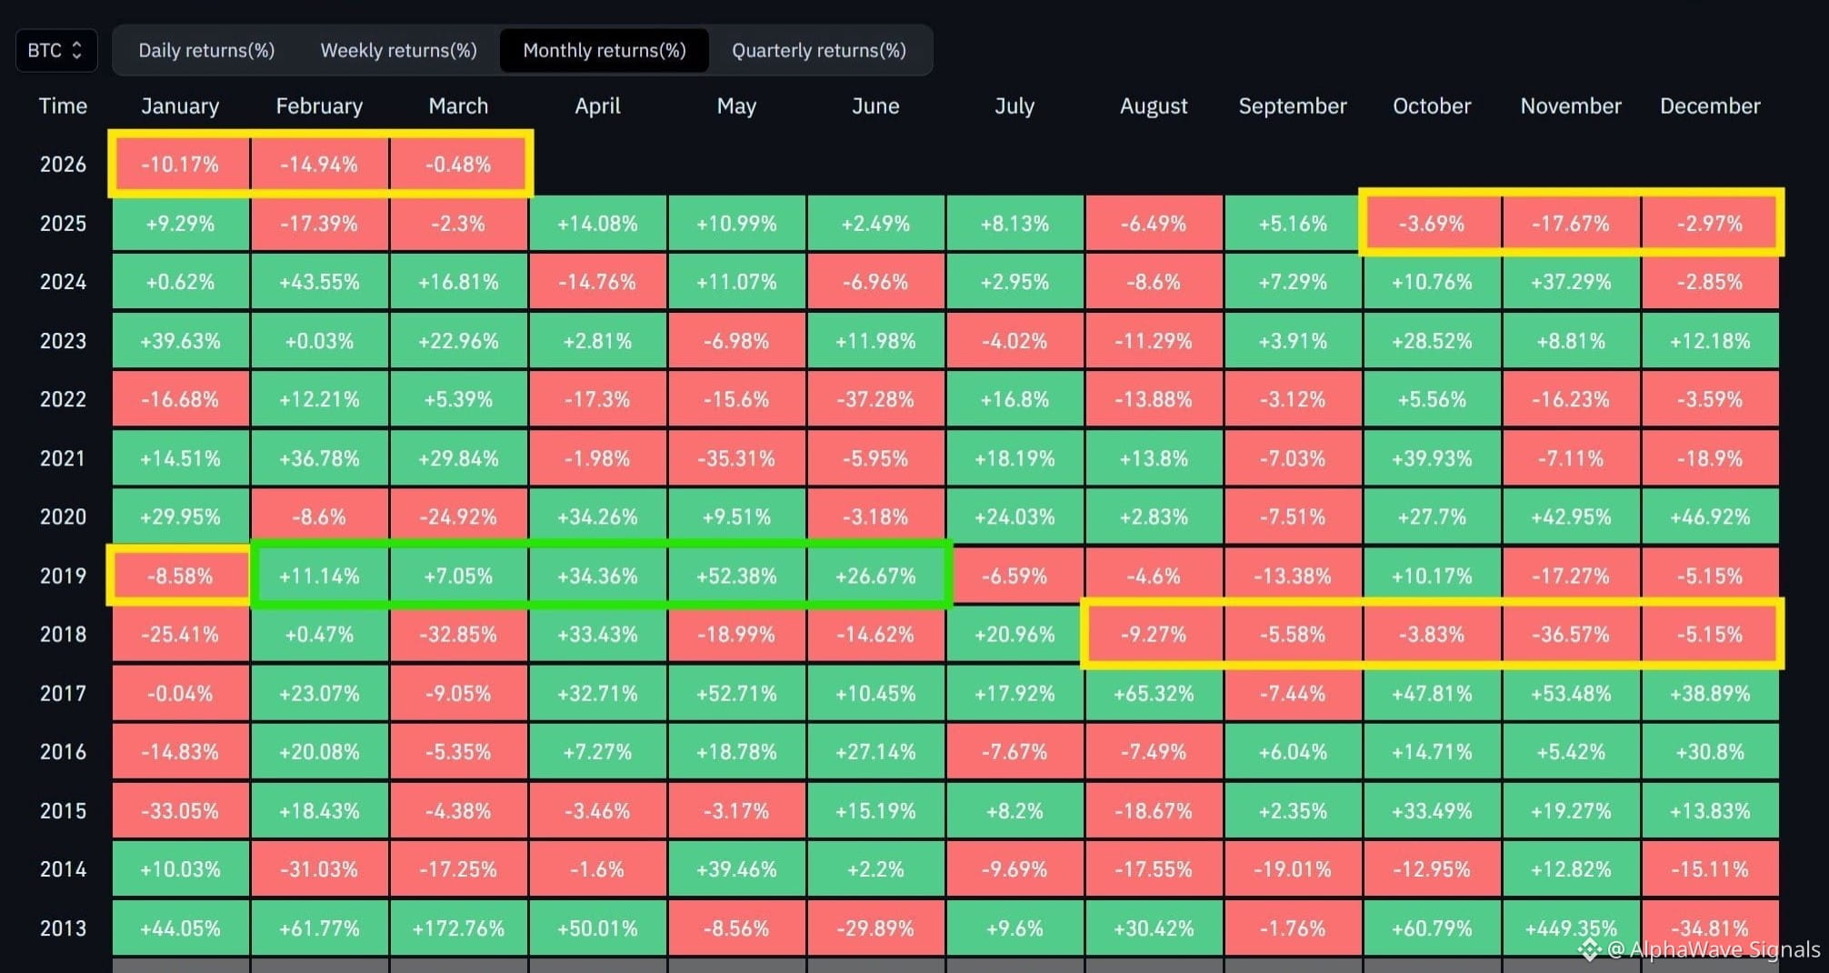Click the June column header
The image size is (1829, 973).
tap(875, 105)
